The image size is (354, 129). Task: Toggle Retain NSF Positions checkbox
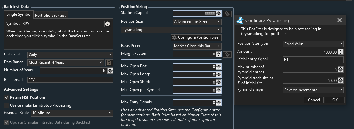click(x=7, y=97)
